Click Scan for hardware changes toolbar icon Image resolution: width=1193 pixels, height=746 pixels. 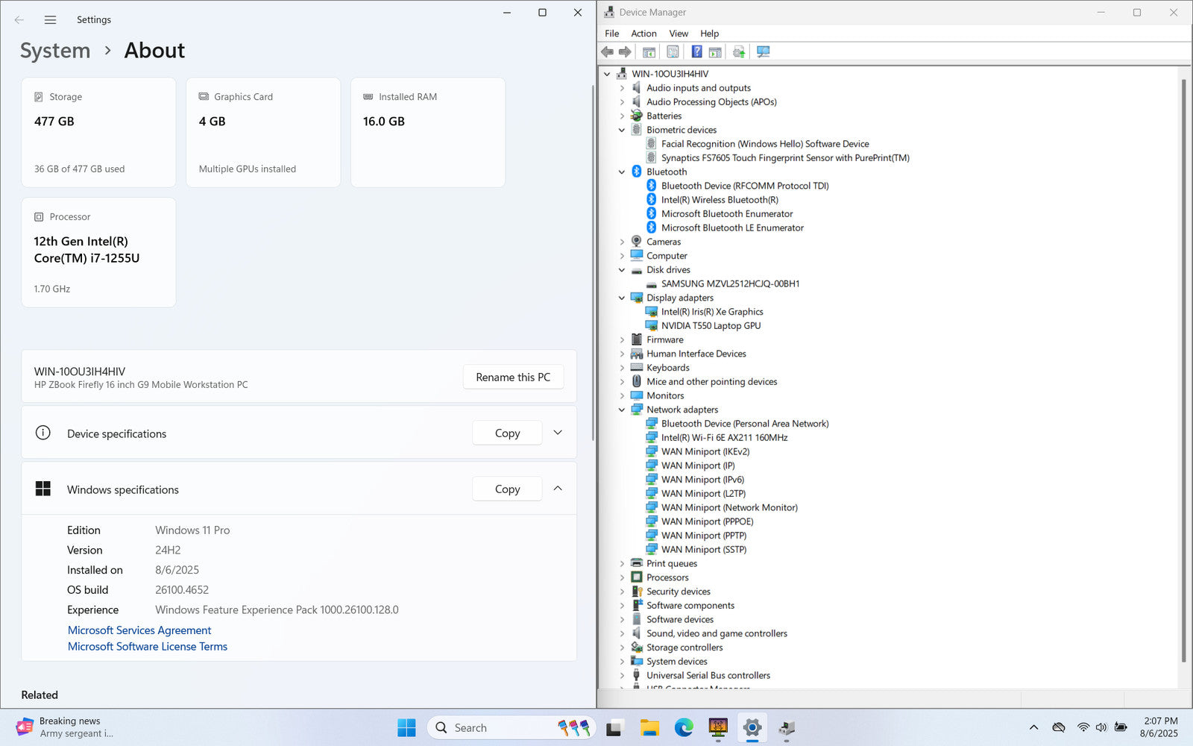coord(763,51)
